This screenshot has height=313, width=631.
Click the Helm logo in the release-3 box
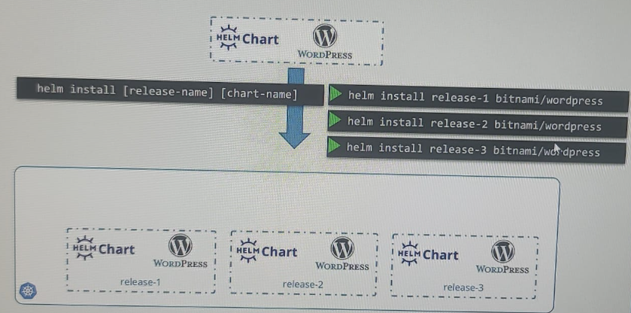pyautogui.click(x=409, y=254)
